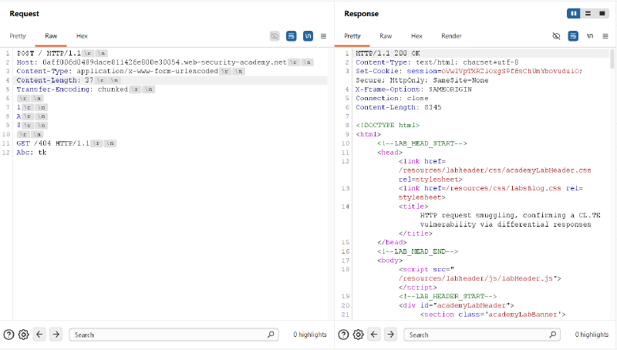Screen dimensions: 617x350
Task: Click the academyLabHeader.css path in Response
Action: click(x=494, y=170)
